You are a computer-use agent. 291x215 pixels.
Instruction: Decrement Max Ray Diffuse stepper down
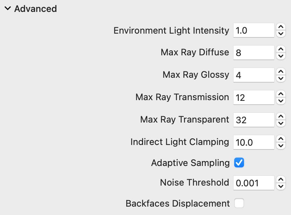pyautogui.click(x=280, y=56)
